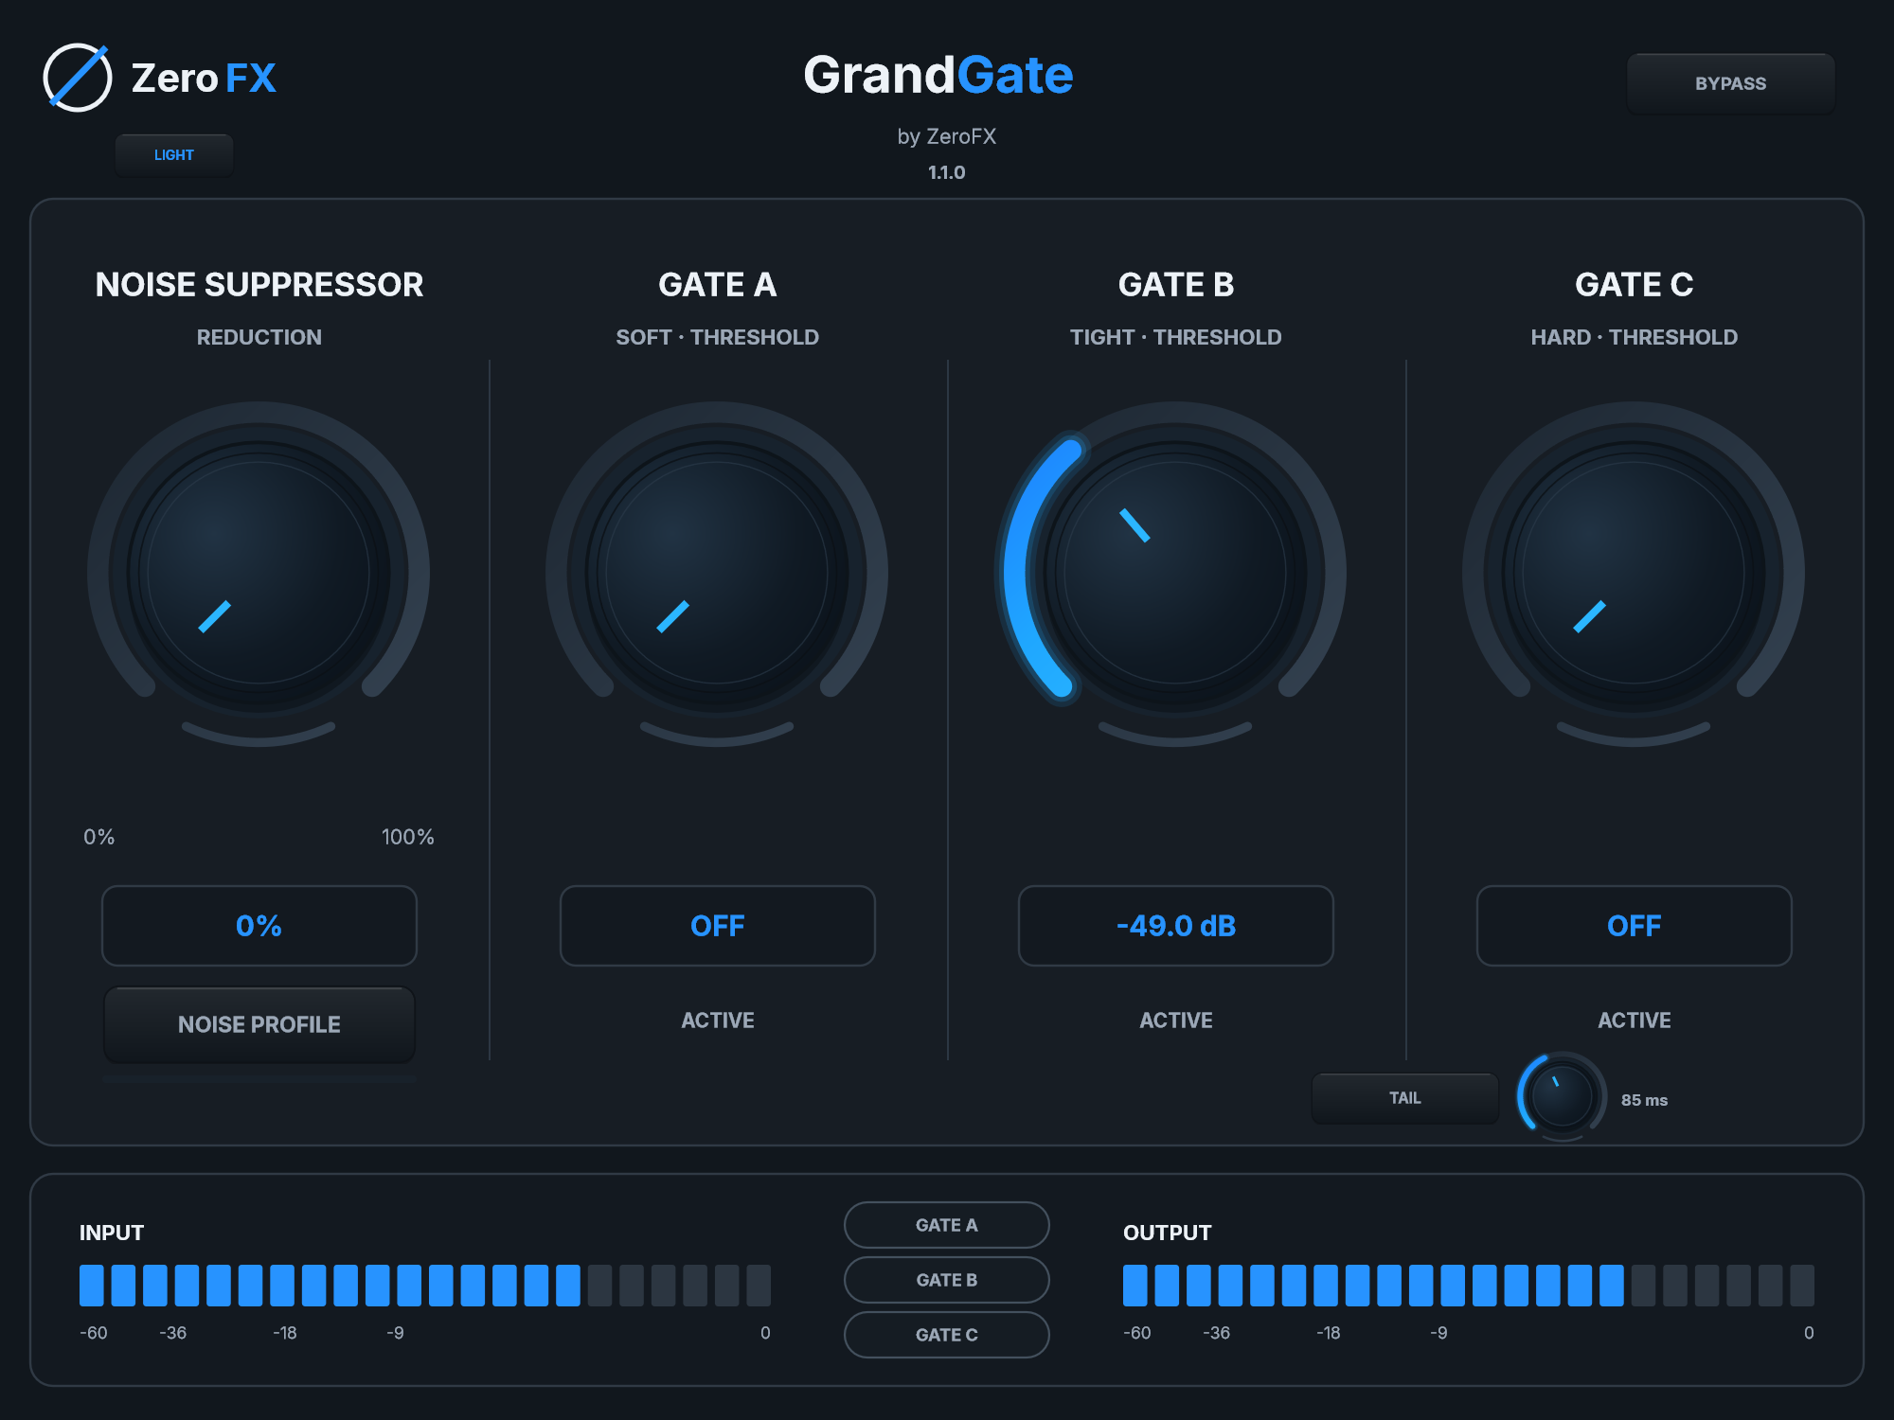Click the Gate B threshold knob
This screenshot has height=1420, width=1894.
(x=1175, y=573)
